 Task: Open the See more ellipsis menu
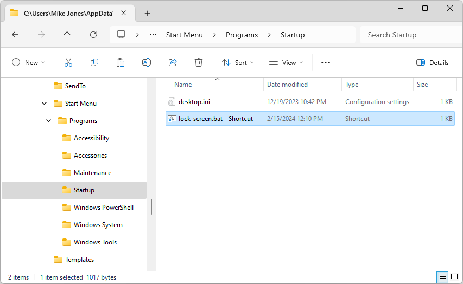pos(326,62)
